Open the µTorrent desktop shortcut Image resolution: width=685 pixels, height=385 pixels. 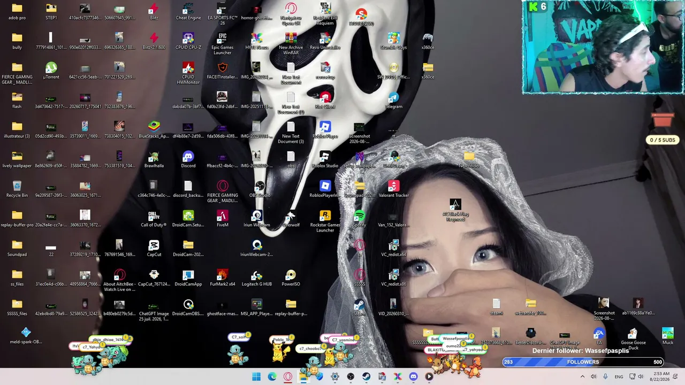pyautogui.click(x=51, y=71)
